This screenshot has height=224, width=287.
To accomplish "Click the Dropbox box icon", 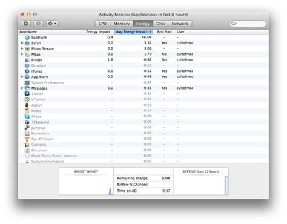I will [27, 66].
